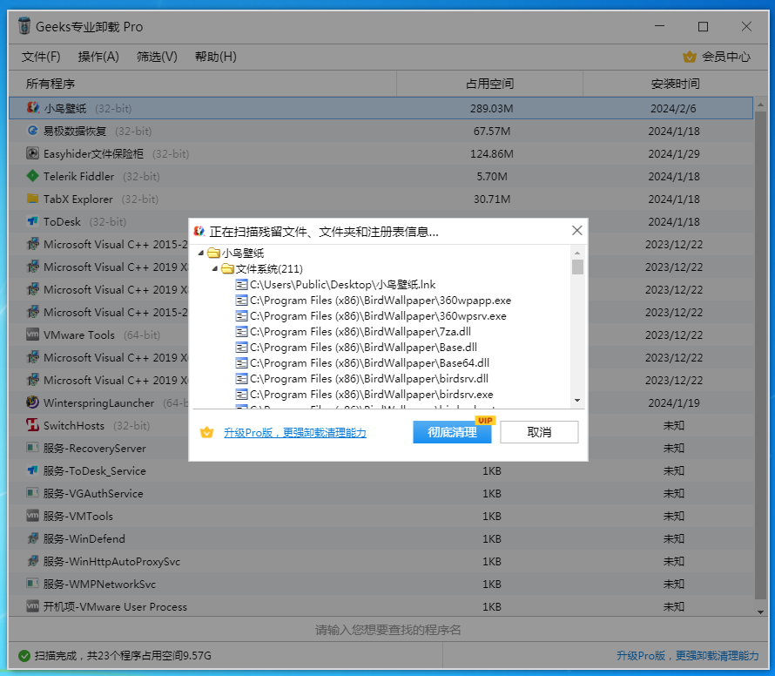
Task: Click the 小鸟壁纸 folder icon in tree
Action: tap(214, 253)
